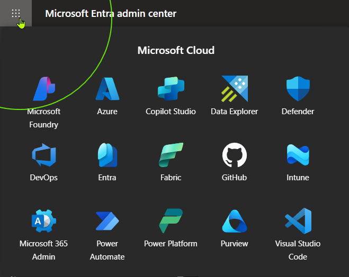The image size is (349, 277).
Task: Open the GitHub octocat icon
Action: pyautogui.click(x=235, y=155)
